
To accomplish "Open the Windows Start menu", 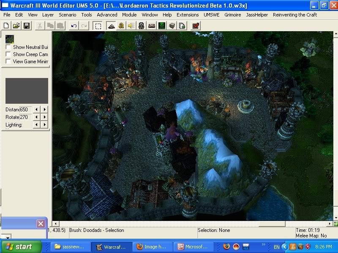I will click(21, 247).
